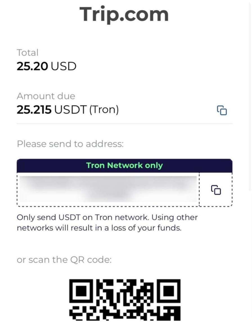Click the "loss of your funds" warning line
This screenshot has height=324, width=252.
99,228
